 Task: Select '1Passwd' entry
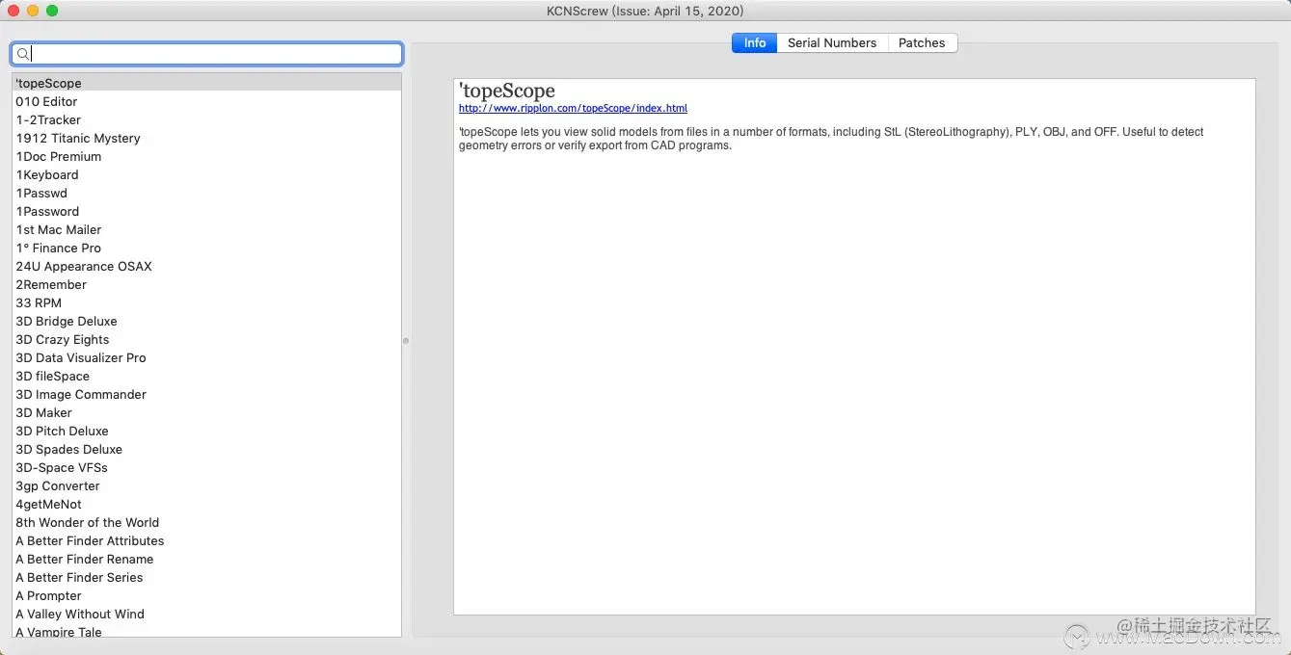[206, 193]
